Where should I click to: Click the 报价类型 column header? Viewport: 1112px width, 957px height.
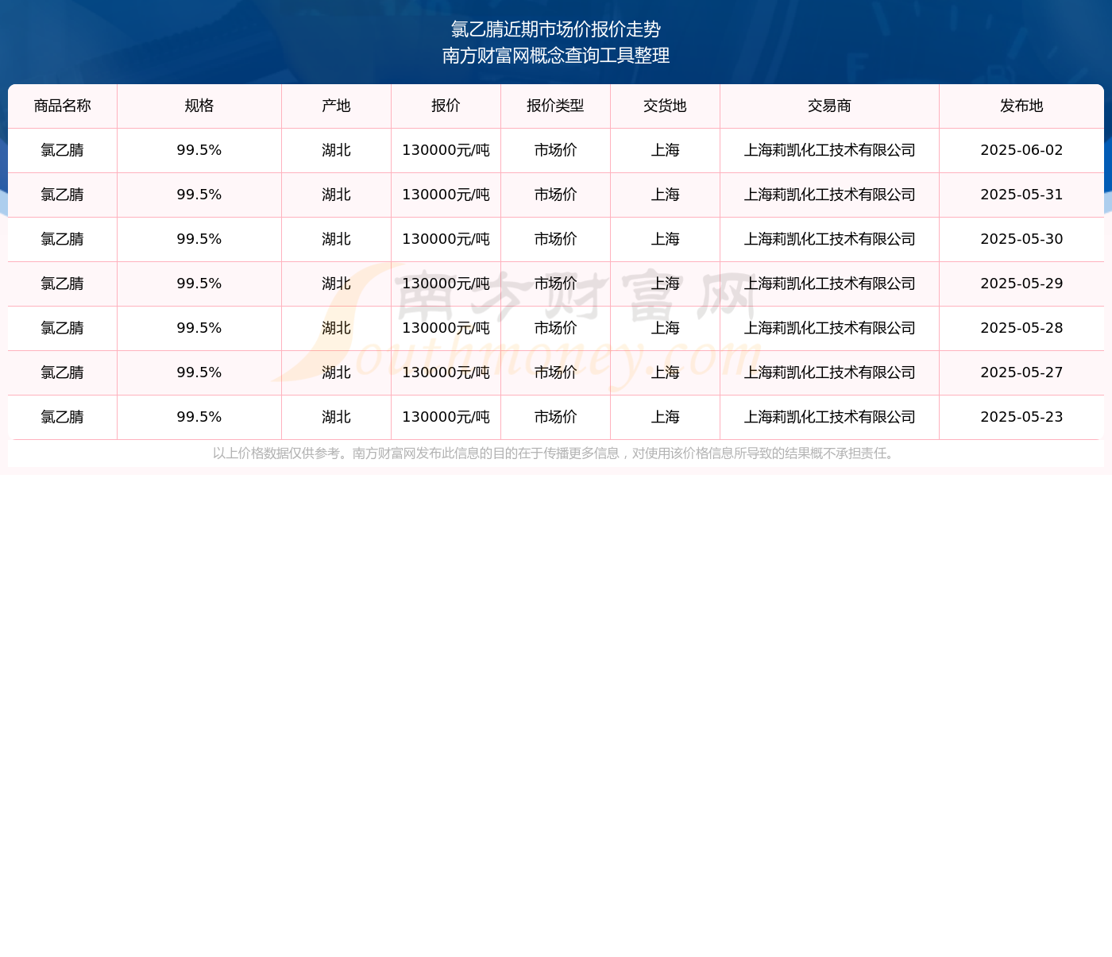[555, 106]
